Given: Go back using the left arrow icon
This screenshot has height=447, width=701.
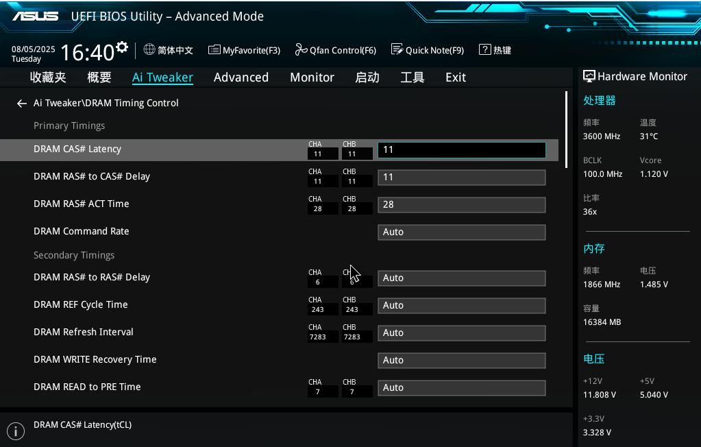Looking at the screenshot, I should [21, 104].
